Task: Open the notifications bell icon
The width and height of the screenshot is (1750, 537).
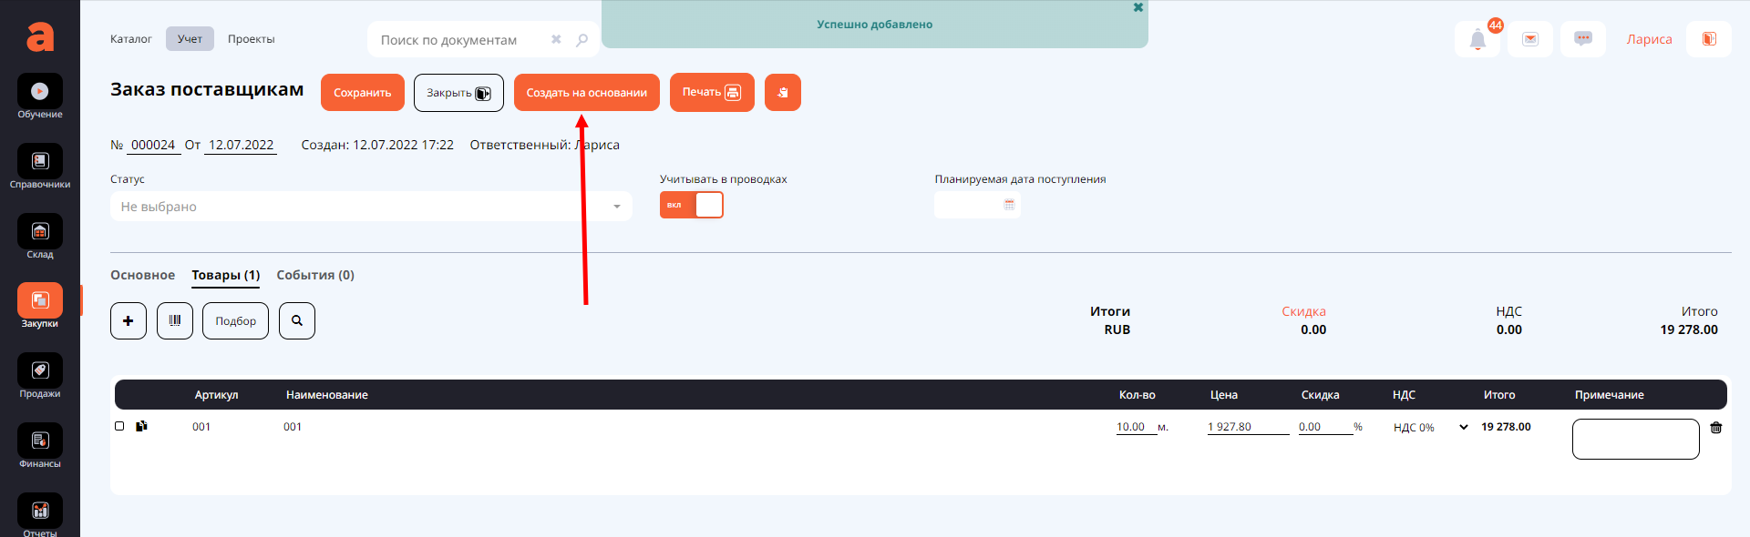Action: 1477,40
